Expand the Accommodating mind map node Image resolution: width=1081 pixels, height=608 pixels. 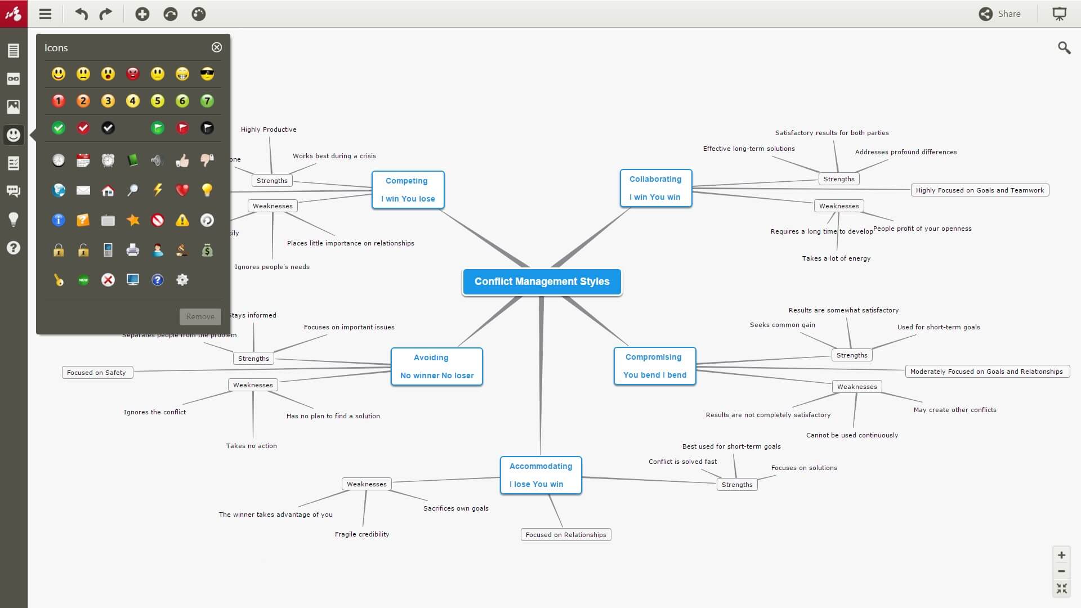pyautogui.click(x=540, y=475)
